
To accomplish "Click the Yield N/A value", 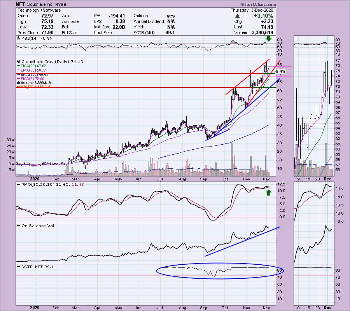I will point(171,27).
